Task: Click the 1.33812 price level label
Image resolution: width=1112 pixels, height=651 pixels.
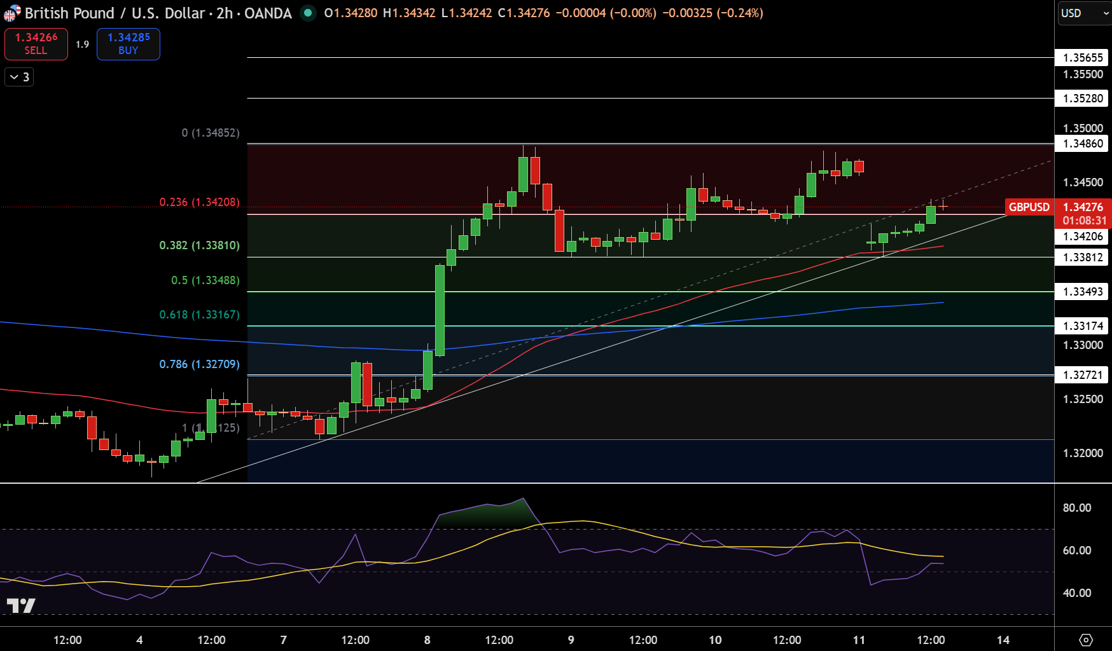Action: 1083,257
